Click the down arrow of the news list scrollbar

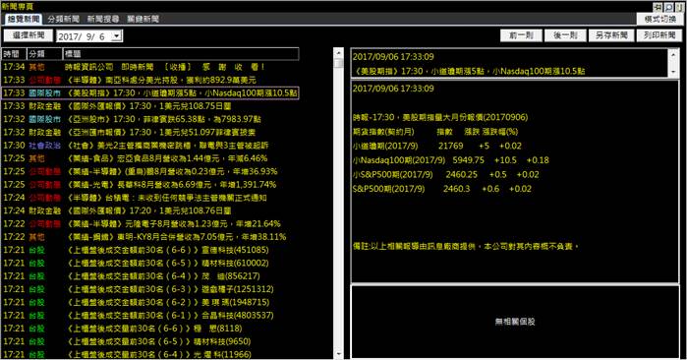tap(339, 354)
